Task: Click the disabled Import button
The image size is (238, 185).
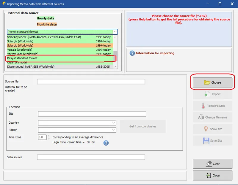Action: tap(212, 94)
